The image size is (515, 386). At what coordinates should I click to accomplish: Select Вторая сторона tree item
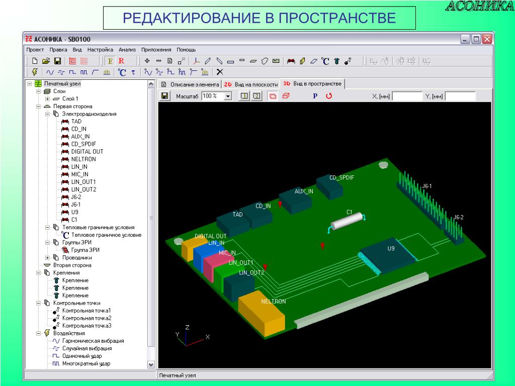pyautogui.click(x=72, y=265)
